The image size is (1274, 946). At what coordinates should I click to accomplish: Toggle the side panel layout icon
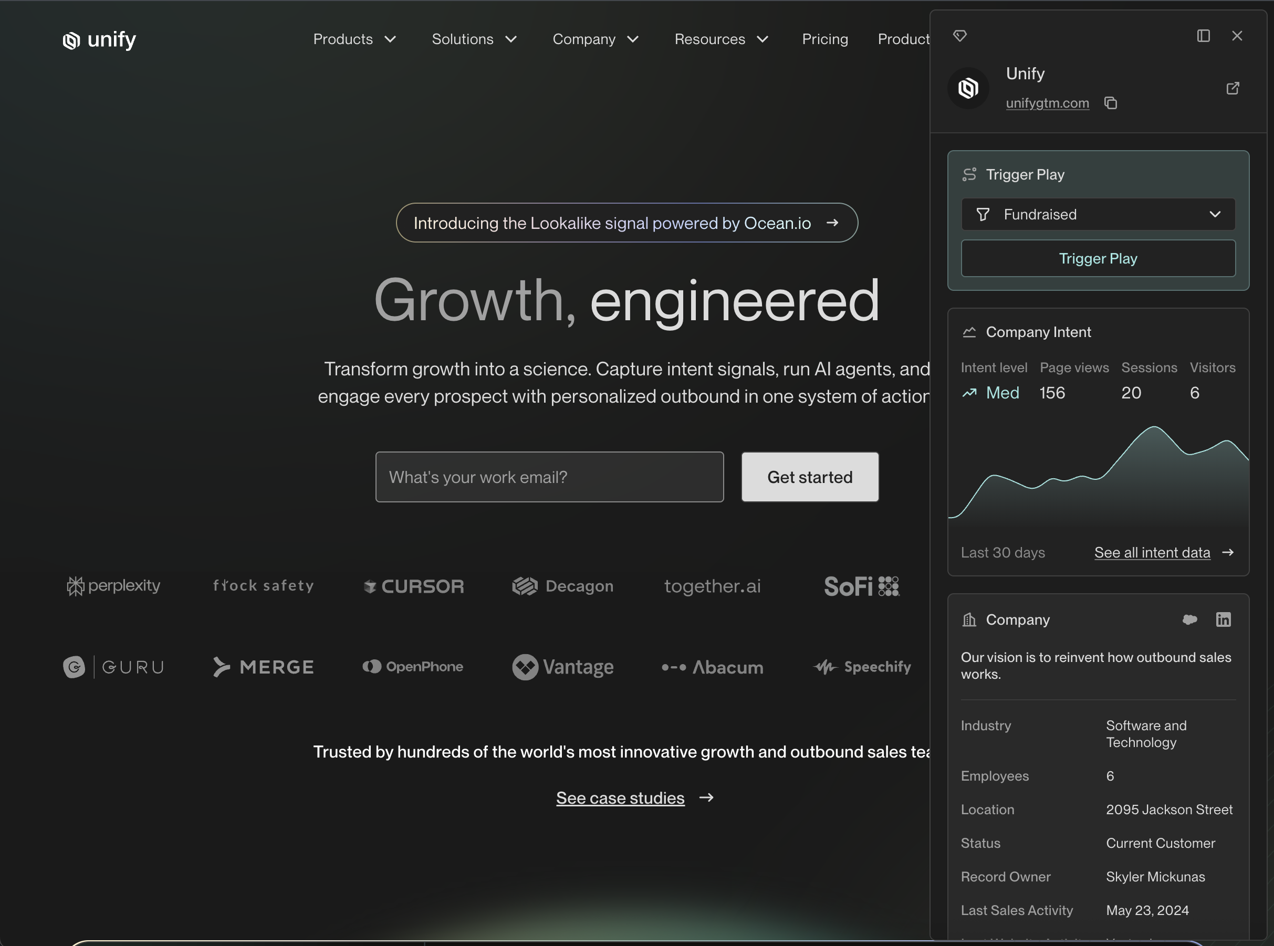click(x=1203, y=36)
